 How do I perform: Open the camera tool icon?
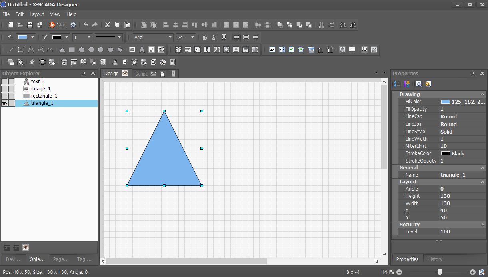point(163,62)
